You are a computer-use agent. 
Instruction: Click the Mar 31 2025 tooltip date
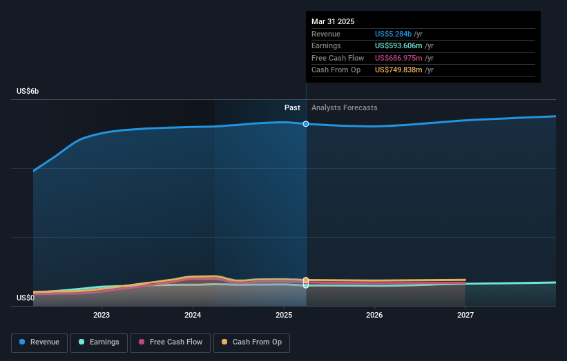(x=333, y=21)
